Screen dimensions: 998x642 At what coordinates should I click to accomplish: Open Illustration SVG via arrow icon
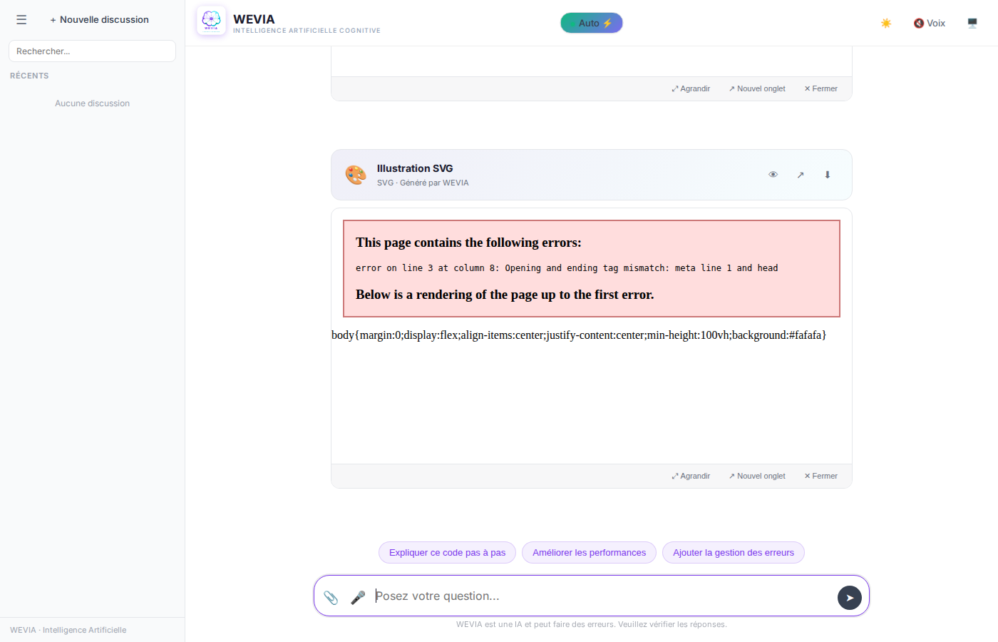pyautogui.click(x=801, y=175)
